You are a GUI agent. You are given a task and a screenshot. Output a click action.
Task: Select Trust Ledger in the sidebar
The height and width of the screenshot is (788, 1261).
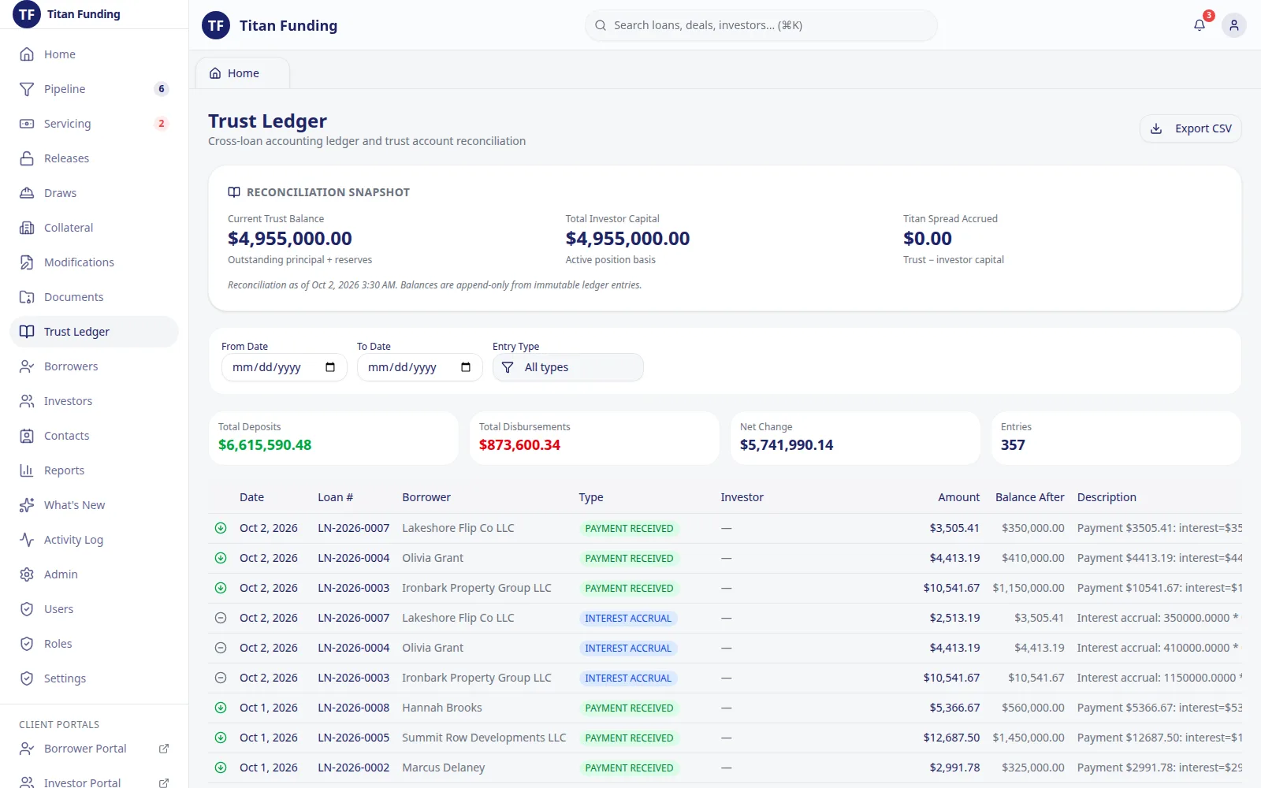click(x=94, y=332)
